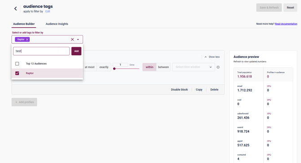Click the Top 12 Audiences label
301x163 pixels.
[x=36, y=64]
